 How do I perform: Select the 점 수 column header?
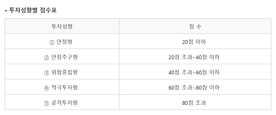coord(195,26)
